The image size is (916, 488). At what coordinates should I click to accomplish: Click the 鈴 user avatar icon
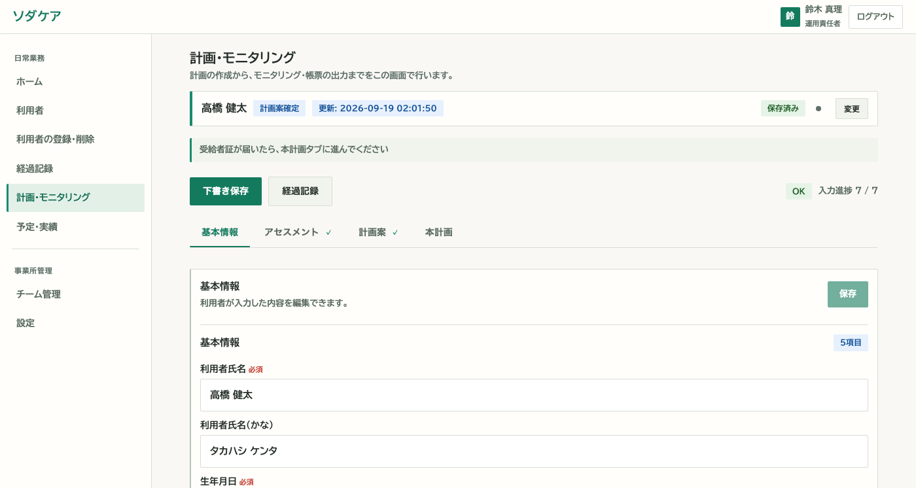pyautogui.click(x=790, y=17)
